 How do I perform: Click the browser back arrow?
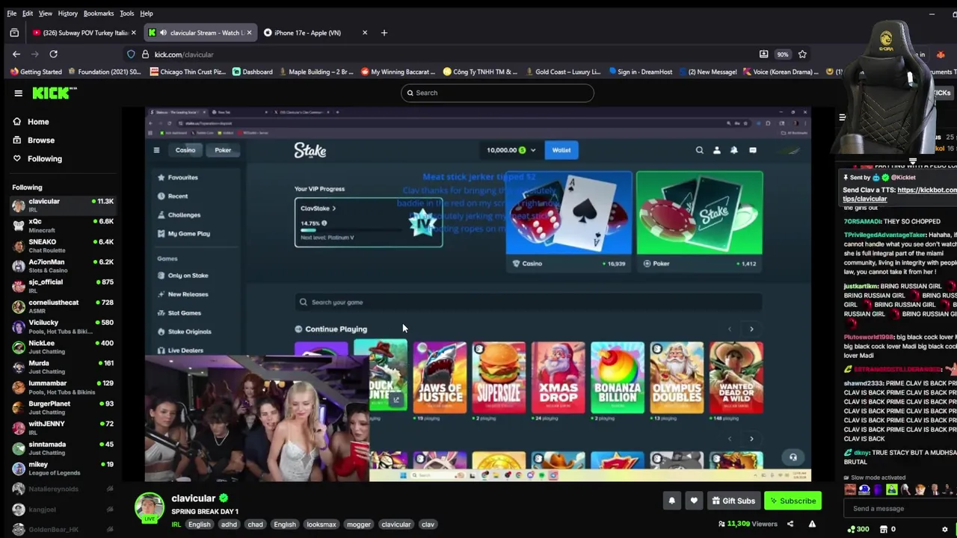pyautogui.click(x=16, y=54)
